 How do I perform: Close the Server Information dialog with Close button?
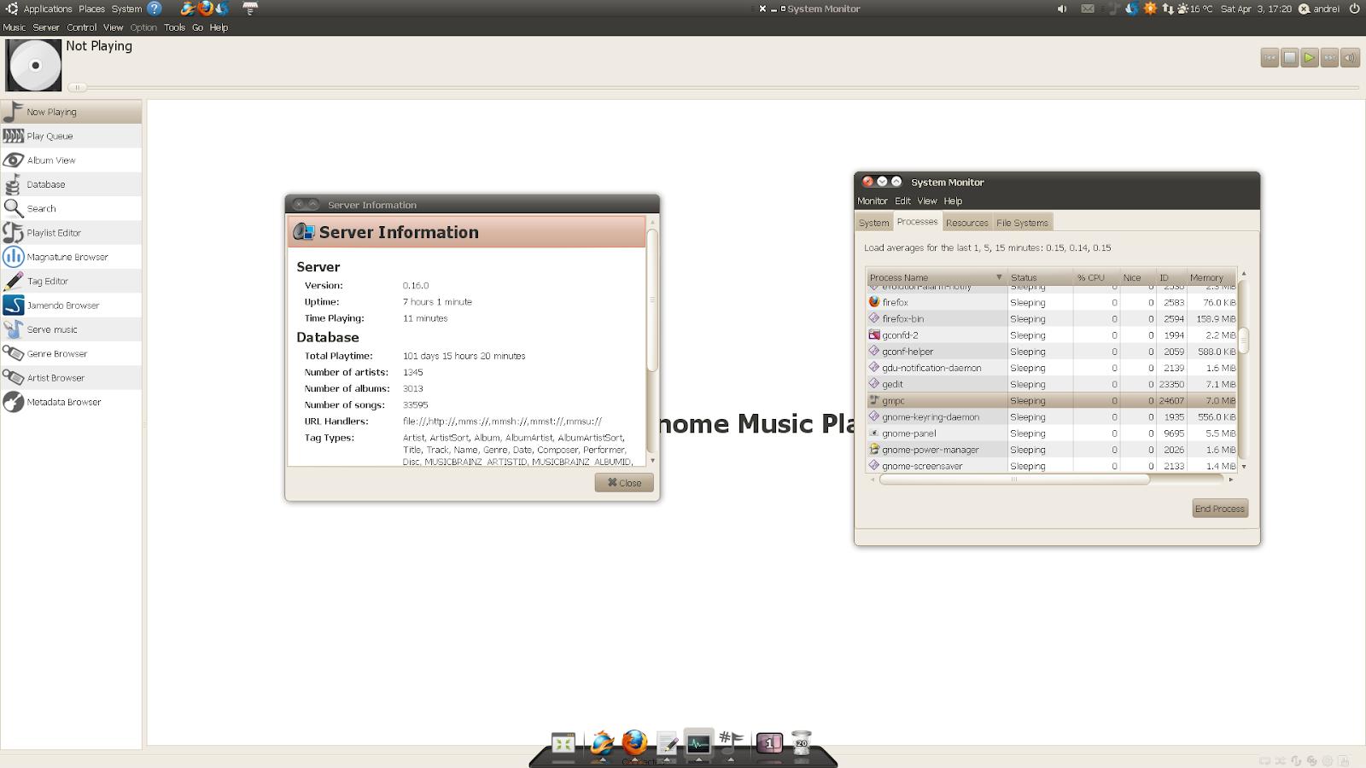click(624, 483)
